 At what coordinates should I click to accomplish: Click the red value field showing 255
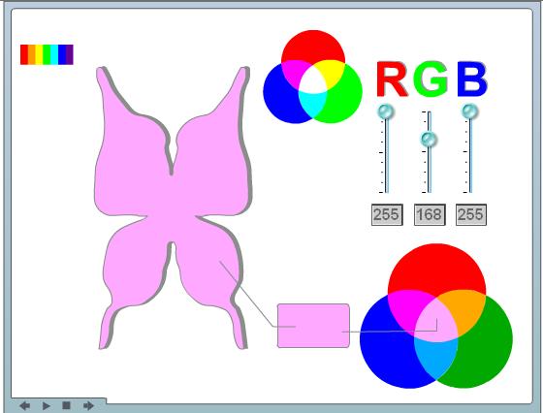pyautogui.click(x=387, y=215)
